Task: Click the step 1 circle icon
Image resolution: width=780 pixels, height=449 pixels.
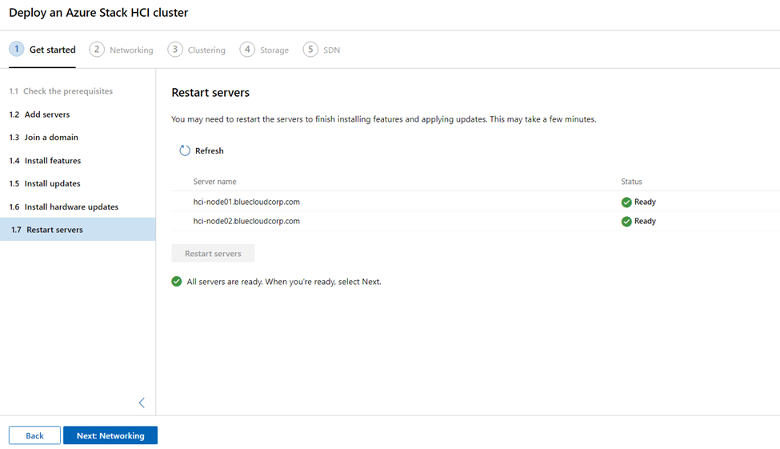Action: pyautogui.click(x=17, y=50)
